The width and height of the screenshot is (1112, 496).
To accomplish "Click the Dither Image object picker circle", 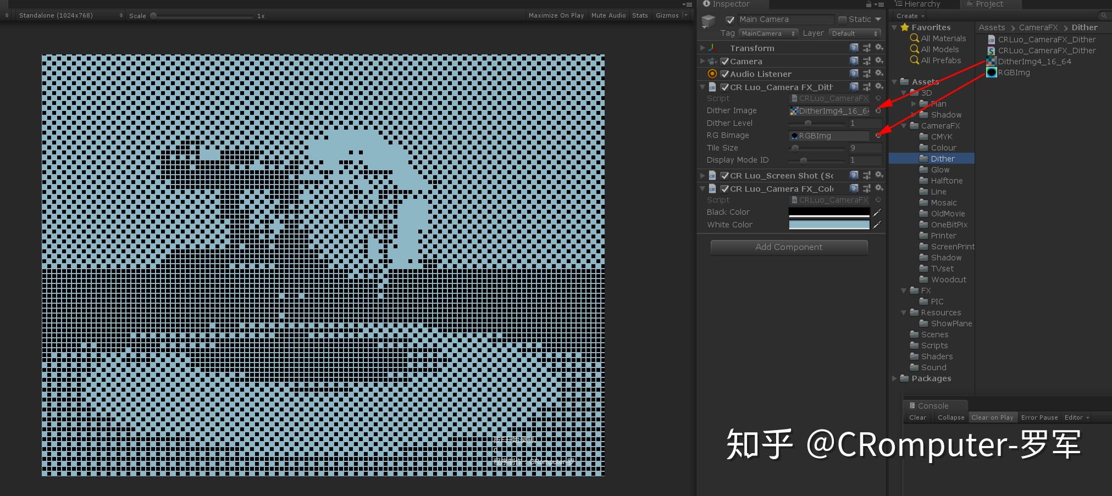I will pyautogui.click(x=879, y=110).
